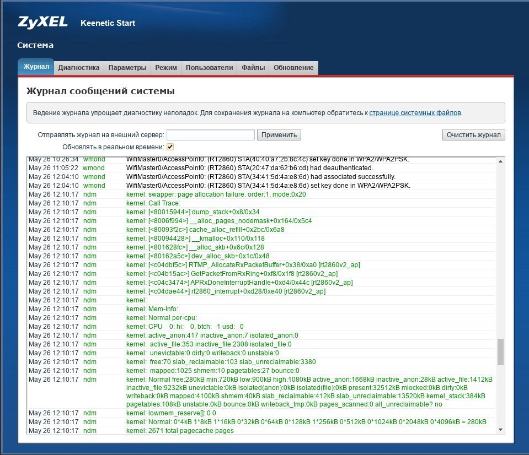Select the dev_alloc_skb log line
This screenshot has height=455, width=529.
[261, 256]
